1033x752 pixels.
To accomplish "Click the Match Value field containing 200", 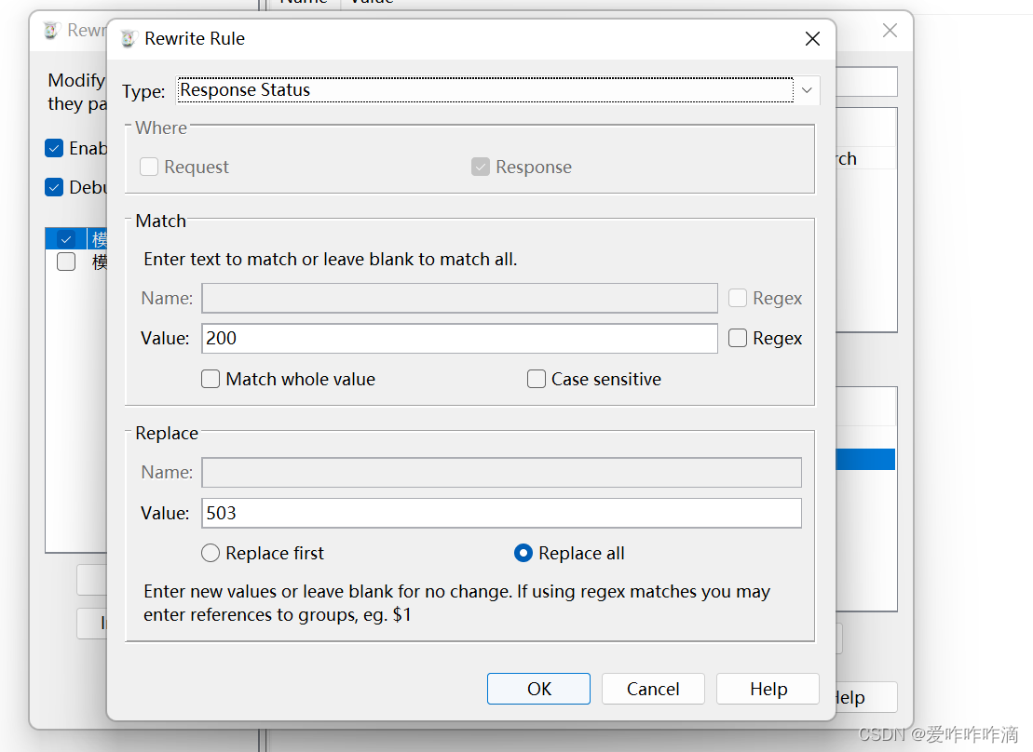I will 459,339.
